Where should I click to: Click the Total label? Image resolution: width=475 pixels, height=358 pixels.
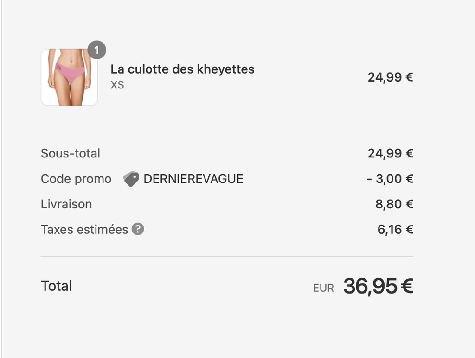(56, 286)
